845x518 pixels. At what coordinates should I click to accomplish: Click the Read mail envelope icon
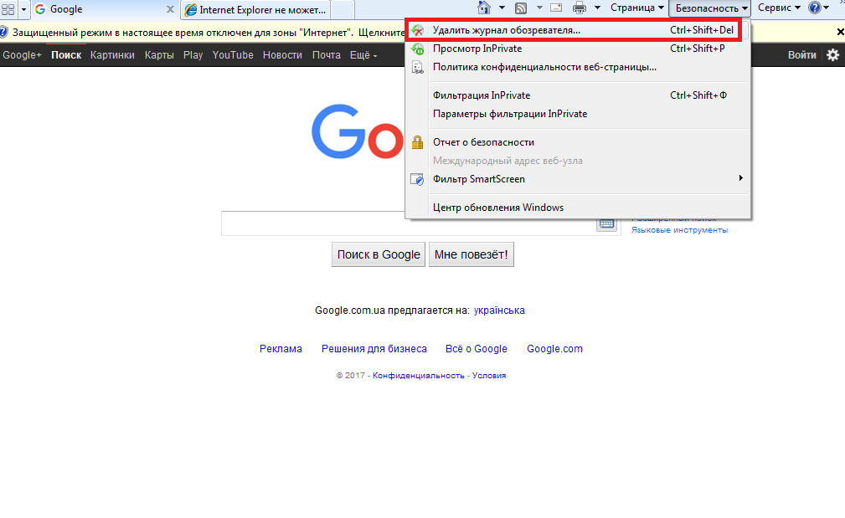[x=555, y=8]
